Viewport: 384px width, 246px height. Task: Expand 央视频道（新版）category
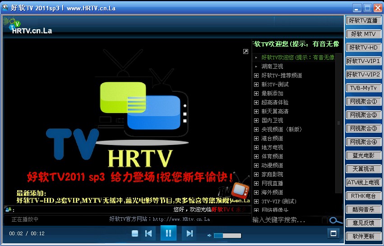[x=256, y=130]
